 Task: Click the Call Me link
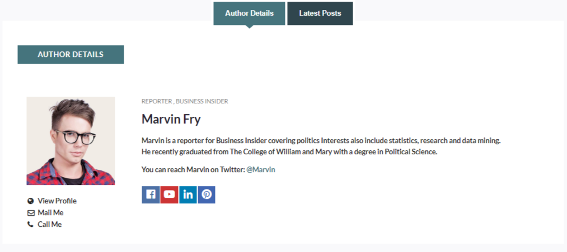coord(50,225)
